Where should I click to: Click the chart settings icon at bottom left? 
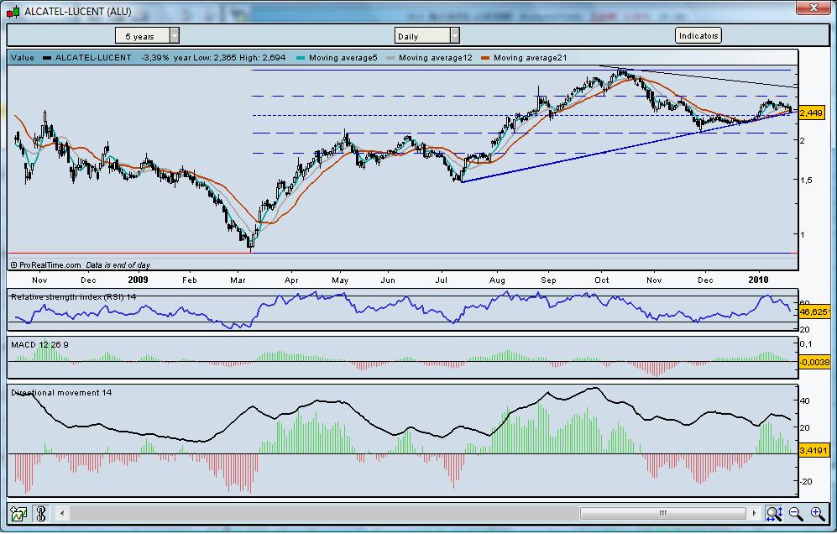pyautogui.click(x=19, y=513)
